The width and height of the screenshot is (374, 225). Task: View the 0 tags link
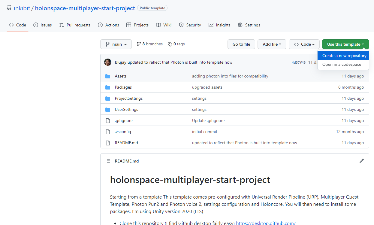click(x=176, y=44)
